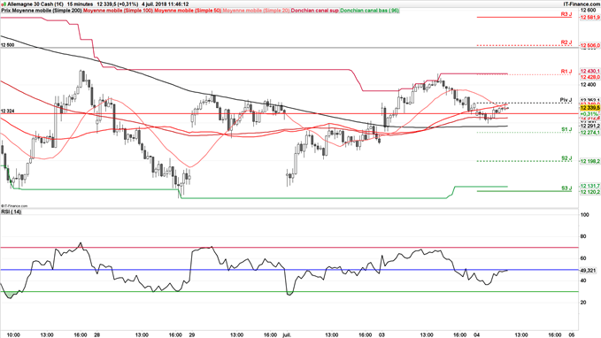This screenshot has width=601, height=338.
Task: Click the 12 324 level label on left
Action: click(8, 111)
